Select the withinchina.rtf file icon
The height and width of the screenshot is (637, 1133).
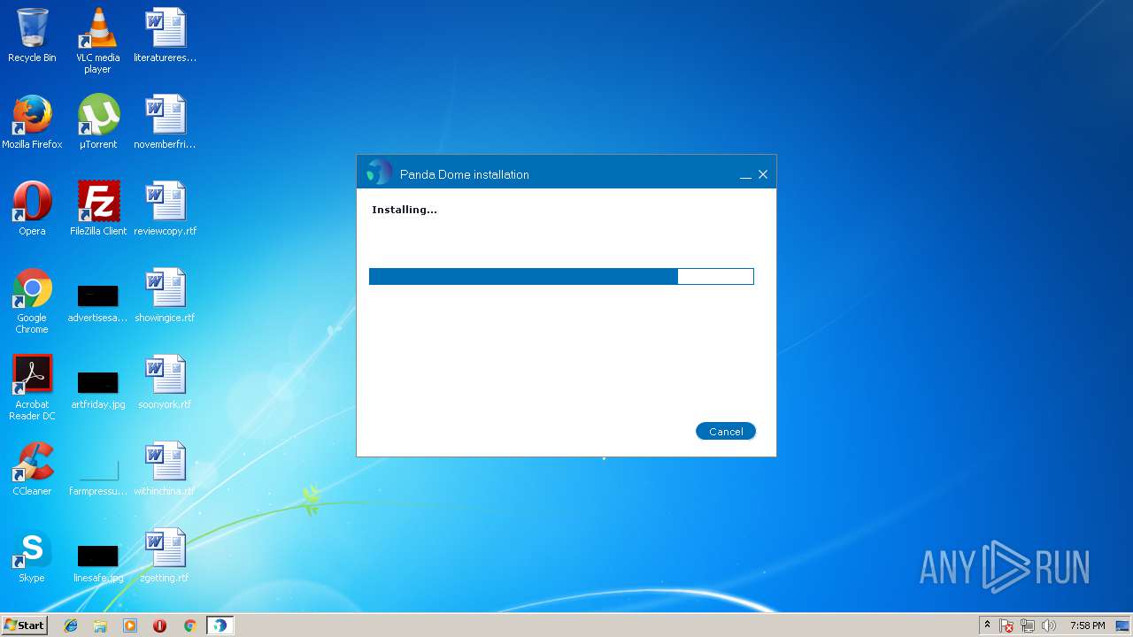[x=165, y=469]
